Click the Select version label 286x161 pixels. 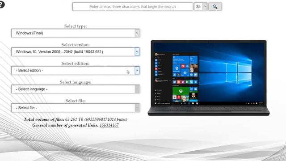(76, 45)
